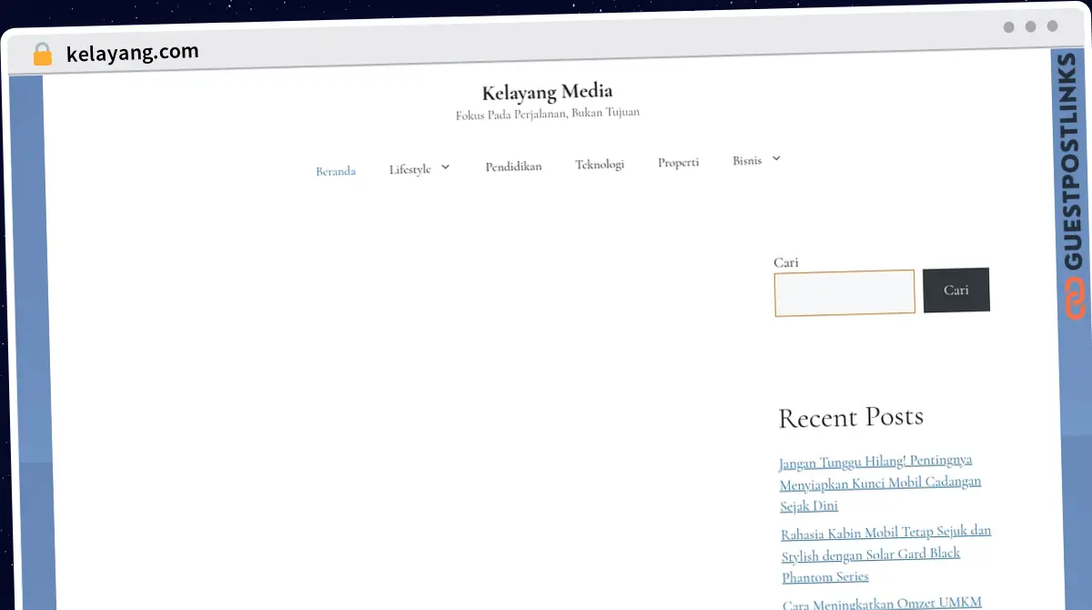Open the Teknologi menu item
The width and height of the screenshot is (1092, 610).
point(600,165)
